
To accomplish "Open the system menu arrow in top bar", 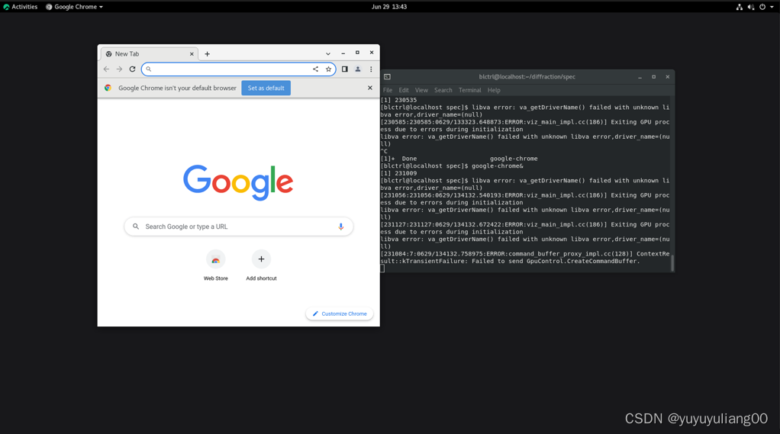I will (772, 7).
